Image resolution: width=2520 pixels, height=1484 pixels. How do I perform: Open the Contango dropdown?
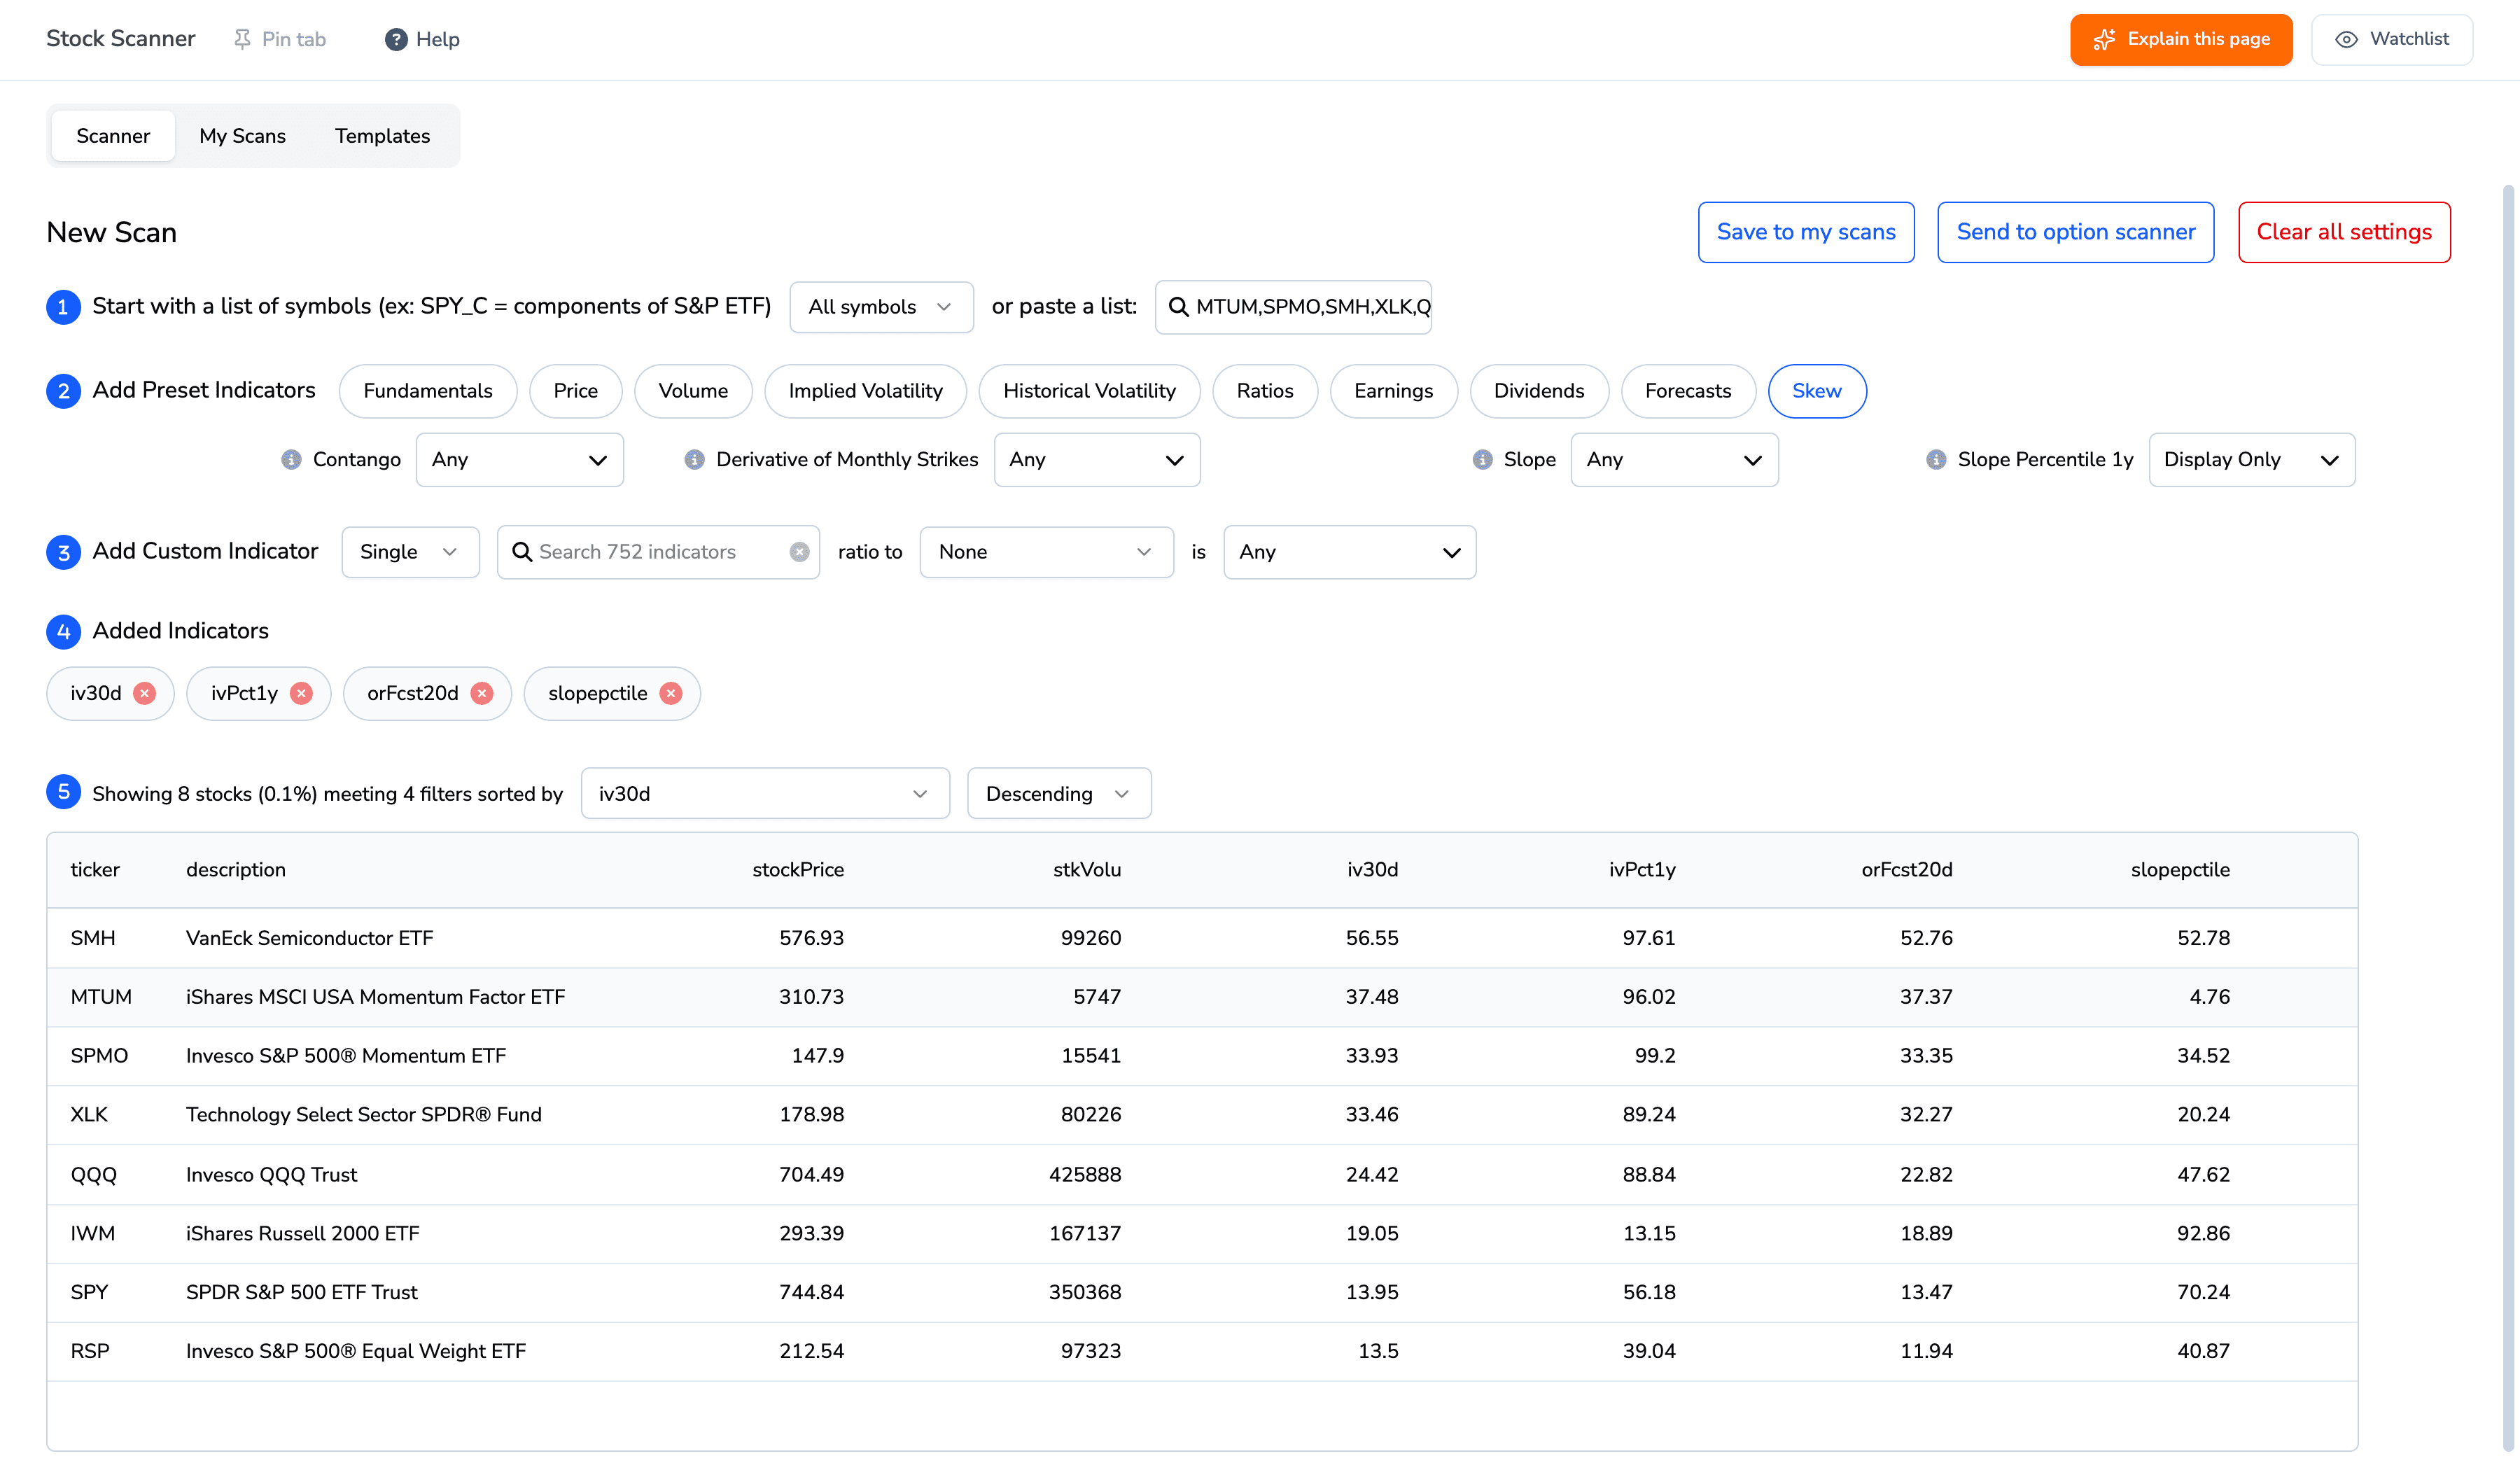pos(519,460)
